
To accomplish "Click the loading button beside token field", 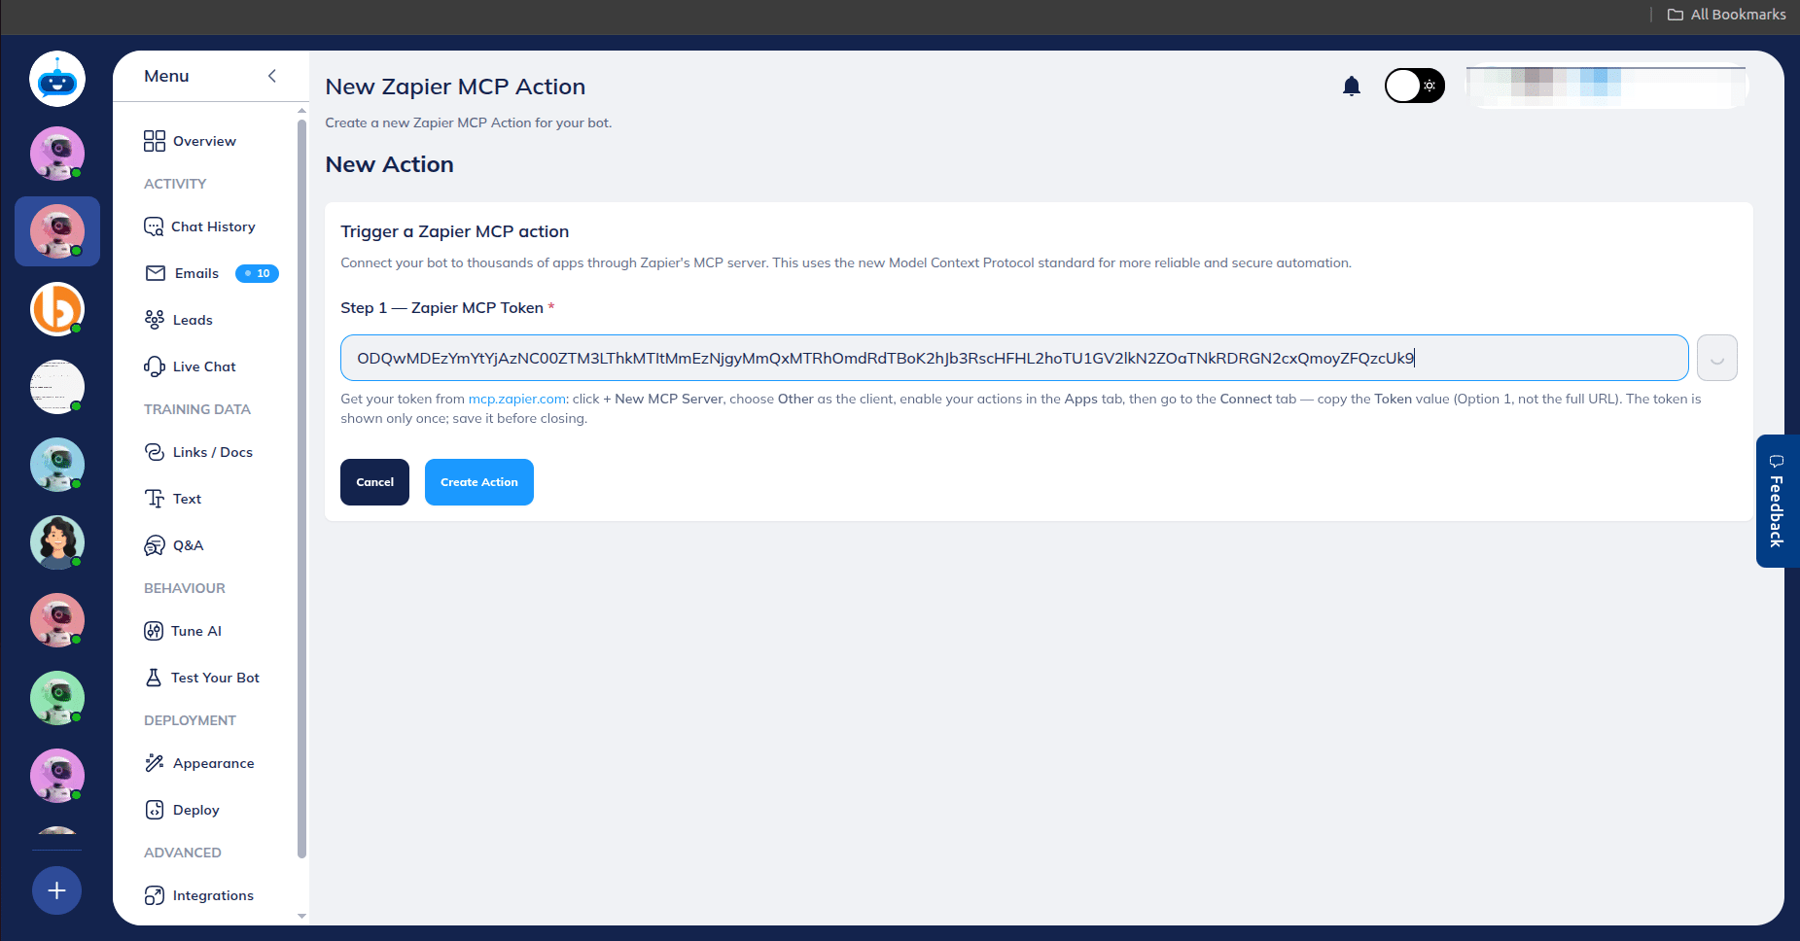I will [x=1717, y=358].
